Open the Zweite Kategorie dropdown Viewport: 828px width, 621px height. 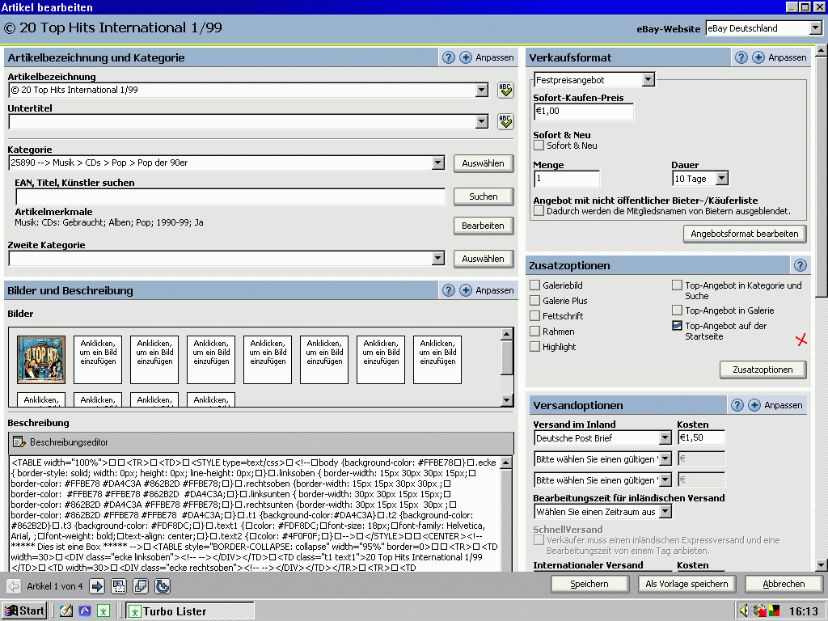pyautogui.click(x=437, y=258)
